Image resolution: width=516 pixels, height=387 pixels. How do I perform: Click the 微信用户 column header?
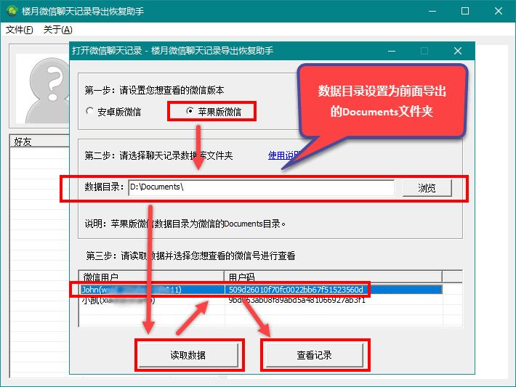point(151,277)
